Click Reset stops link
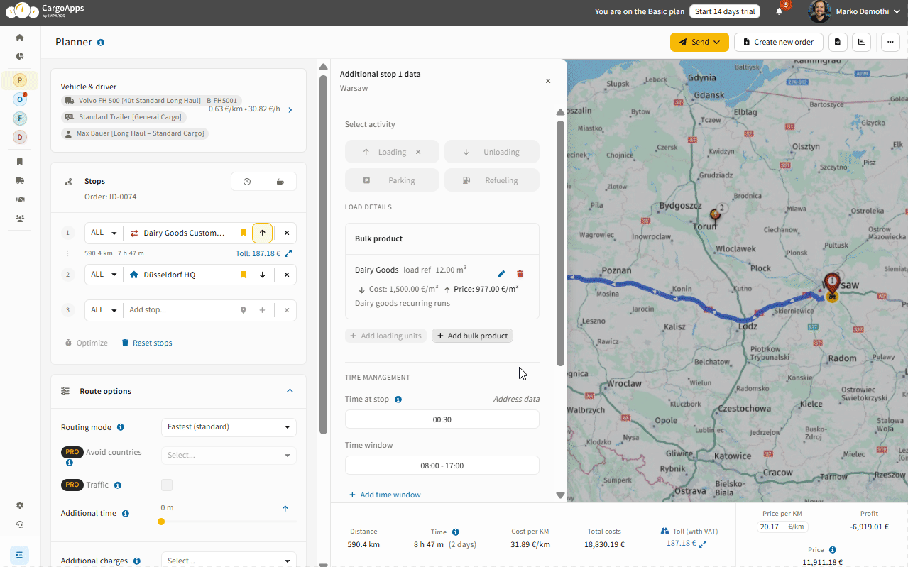Screen dimensions: 908x567 (147, 343)
